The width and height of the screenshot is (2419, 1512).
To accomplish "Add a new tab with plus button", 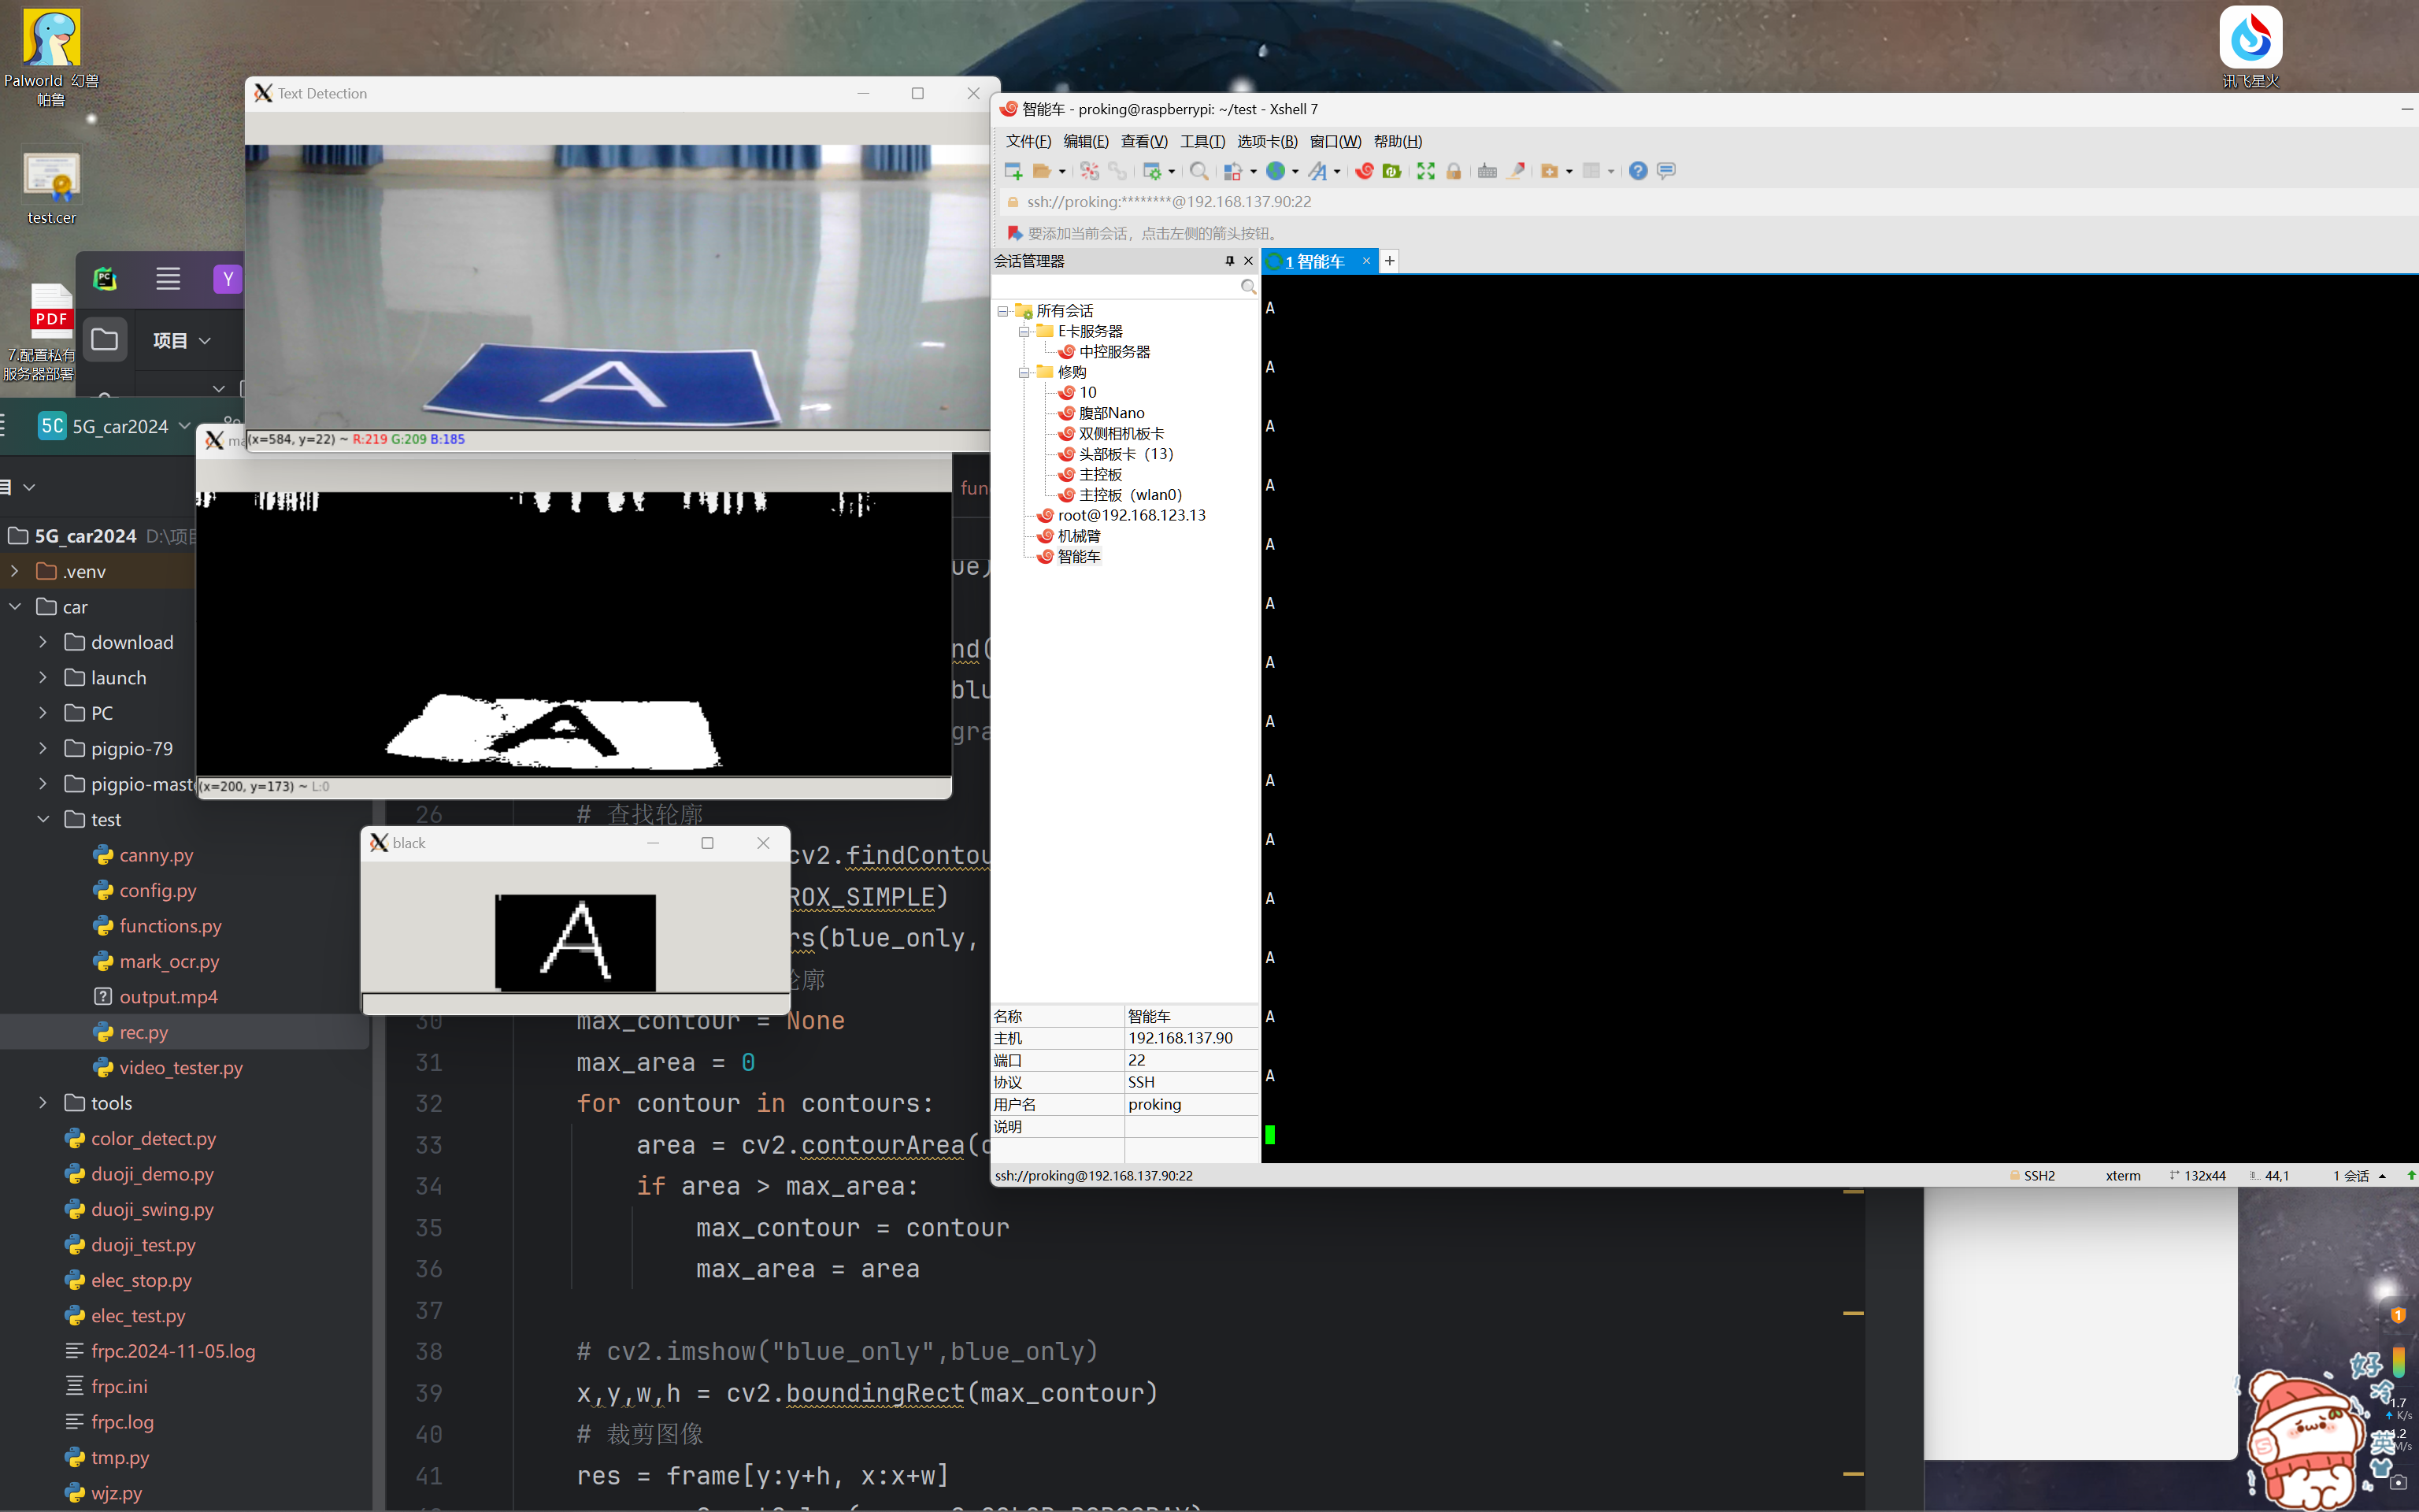I will click(1389, 261).
